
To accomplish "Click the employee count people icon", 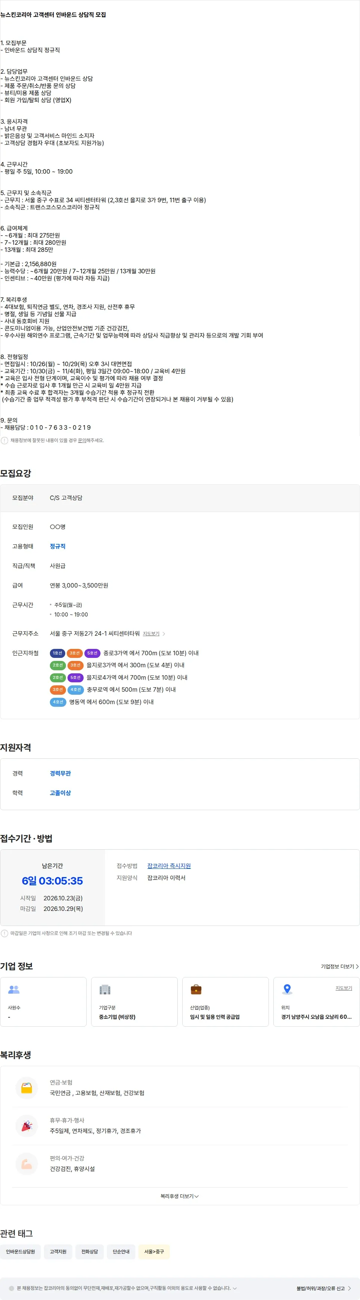I will click(x=14, y=989).
